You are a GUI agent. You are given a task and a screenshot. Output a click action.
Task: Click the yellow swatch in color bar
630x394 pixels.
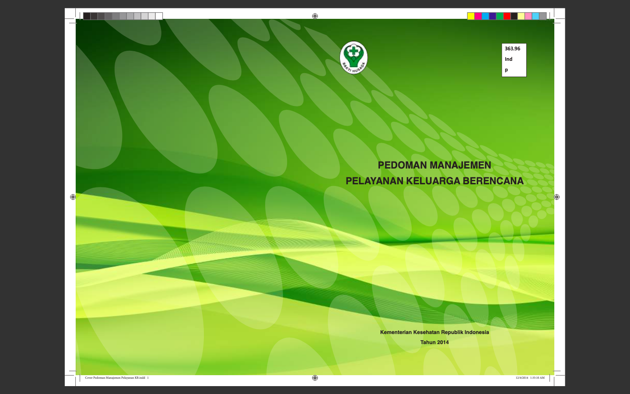point(471,16)
